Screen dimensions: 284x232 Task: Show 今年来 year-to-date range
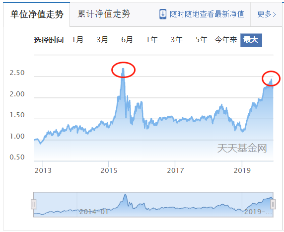(226, 40)
